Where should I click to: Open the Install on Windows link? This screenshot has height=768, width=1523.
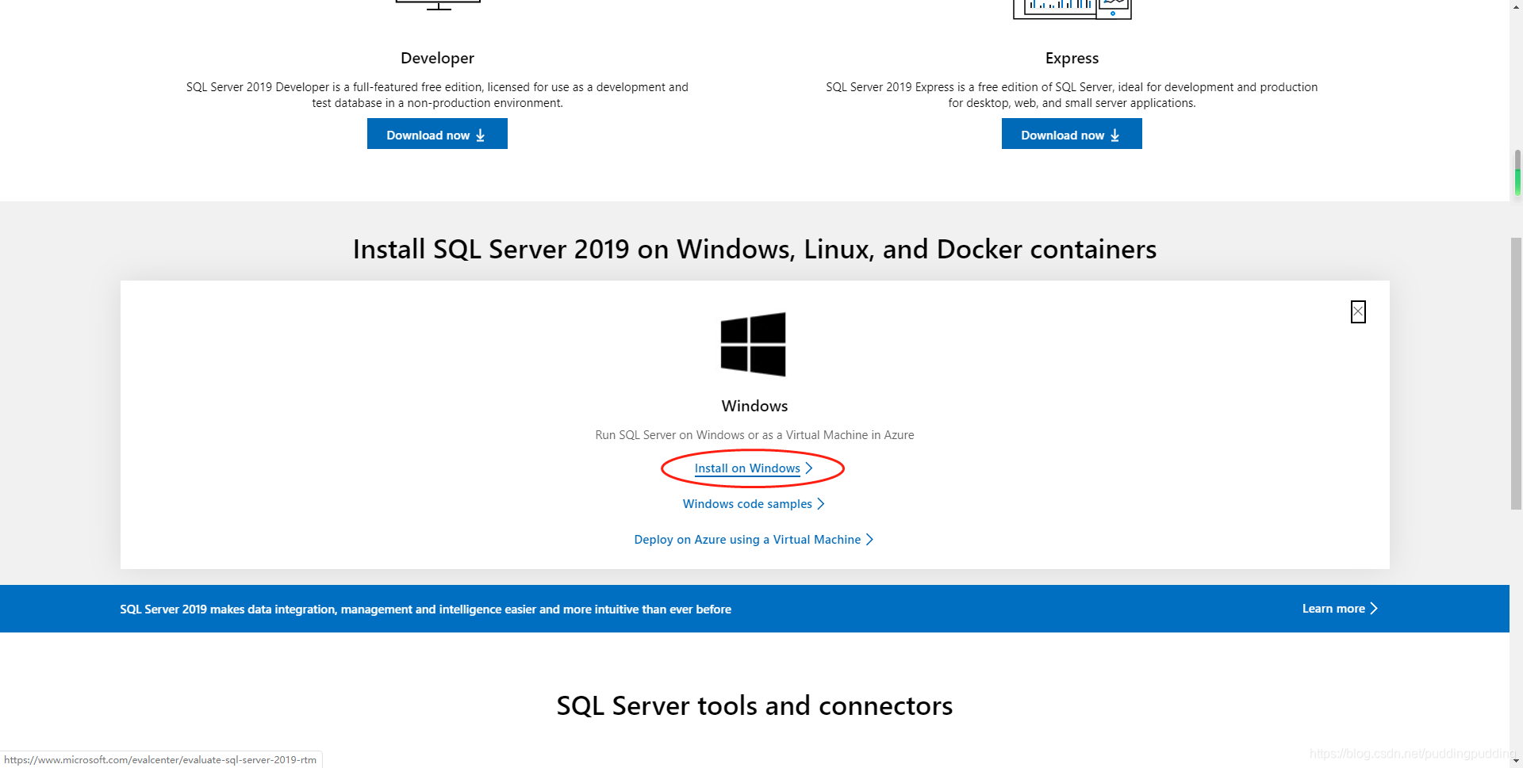[753, 468]
